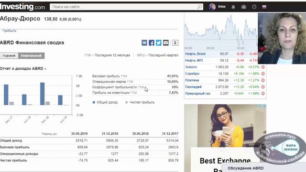This screenshot has height=172, width=306.
Task: Click the 31.12.2018 column header
Action: point(109,134)
